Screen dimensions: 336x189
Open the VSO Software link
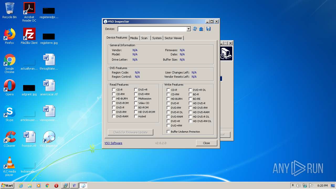click(113, 143)
